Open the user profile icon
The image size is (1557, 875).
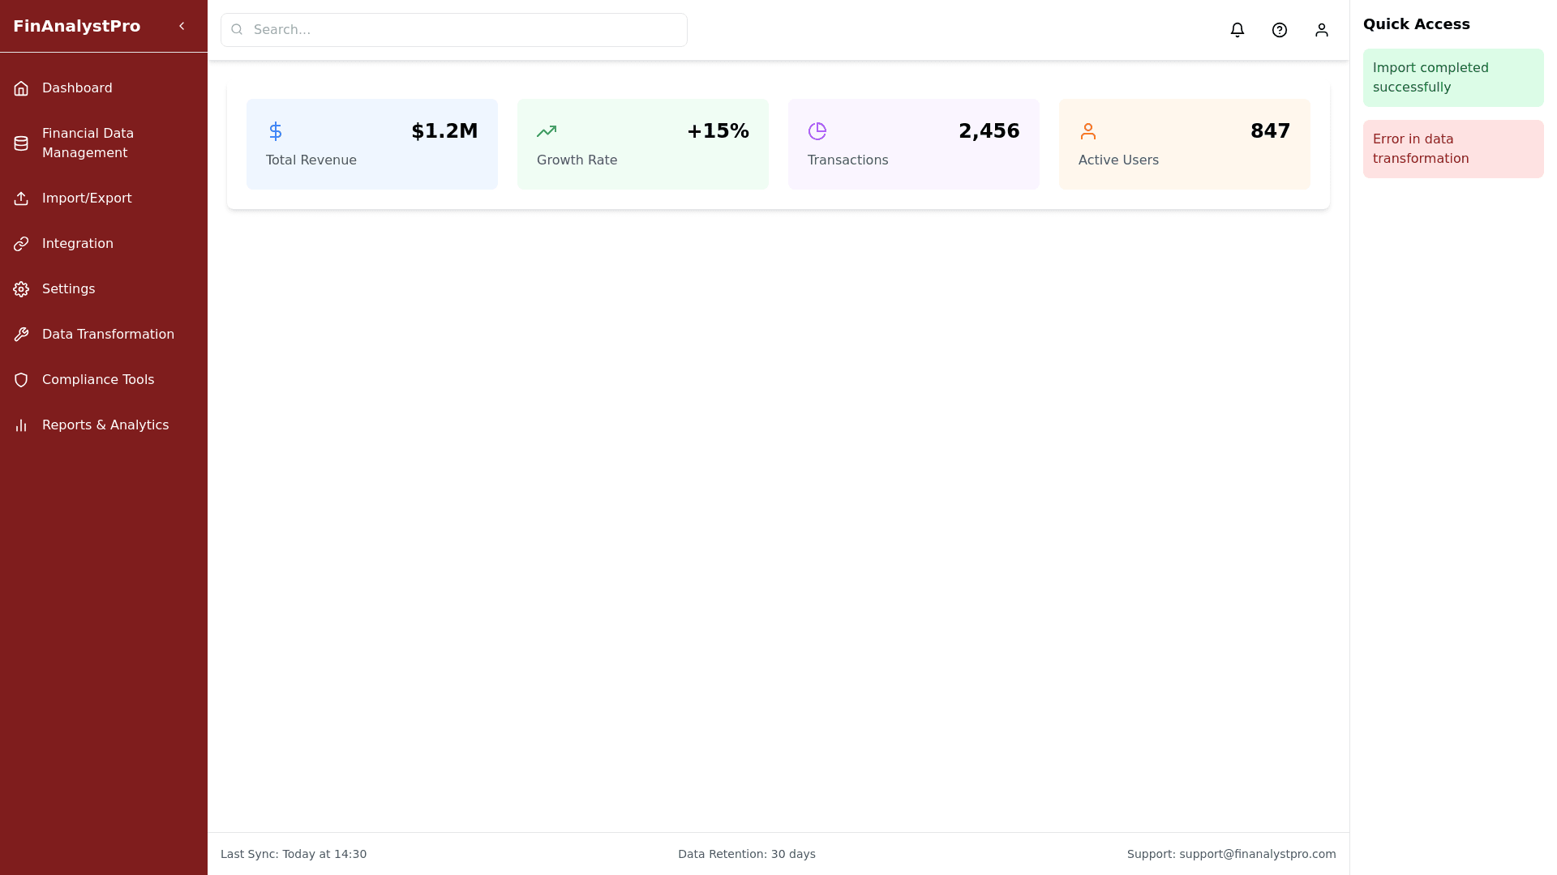pos(1322,29)
